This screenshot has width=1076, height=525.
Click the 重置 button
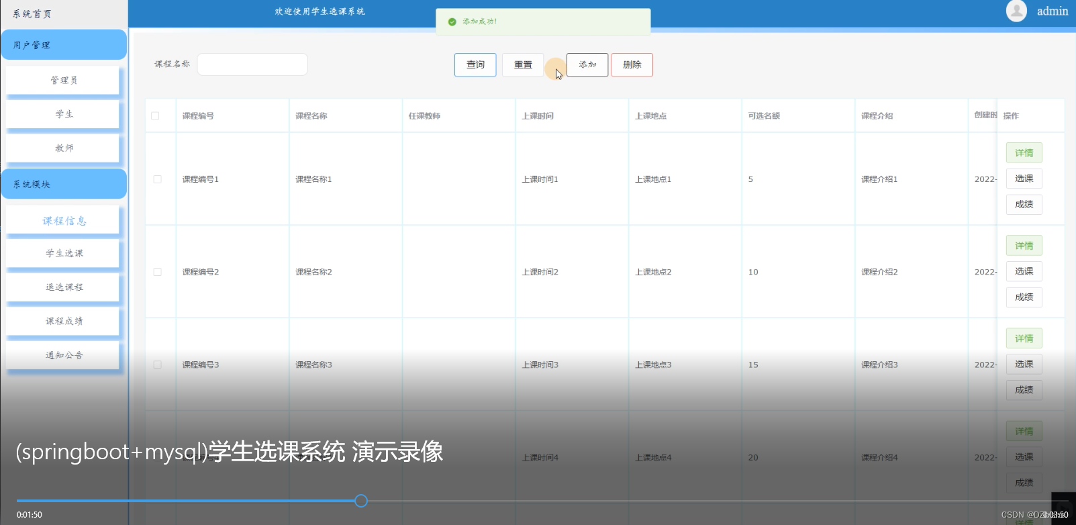point(523,64)
